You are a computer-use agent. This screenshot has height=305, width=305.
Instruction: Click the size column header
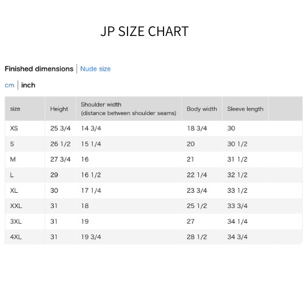click(15, 109)
